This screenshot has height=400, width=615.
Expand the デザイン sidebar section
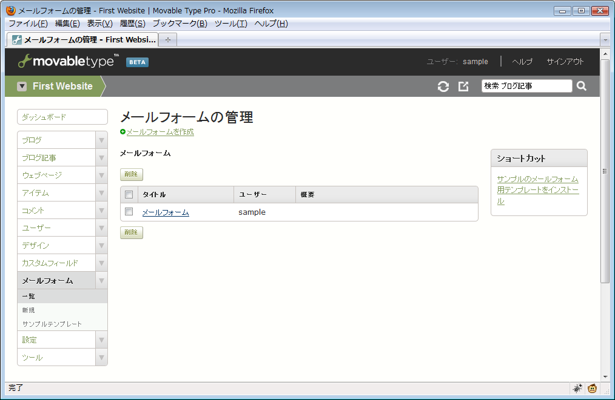coord(101,245)
